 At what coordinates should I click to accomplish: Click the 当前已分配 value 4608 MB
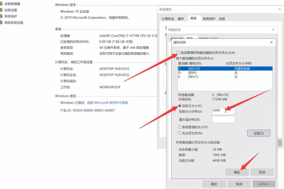click(219, 161)
